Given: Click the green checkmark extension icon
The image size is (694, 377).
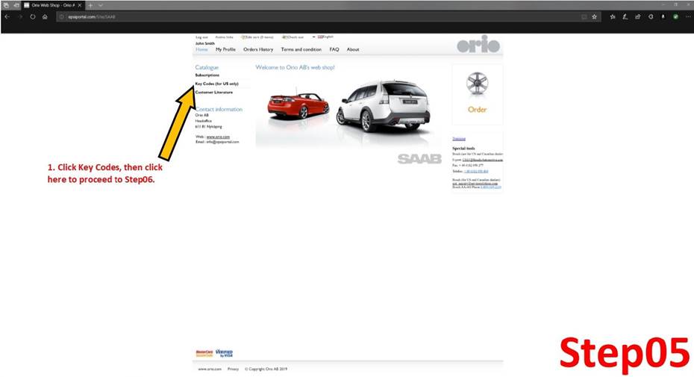Looking at the screenshot, I should pos(675,17).
